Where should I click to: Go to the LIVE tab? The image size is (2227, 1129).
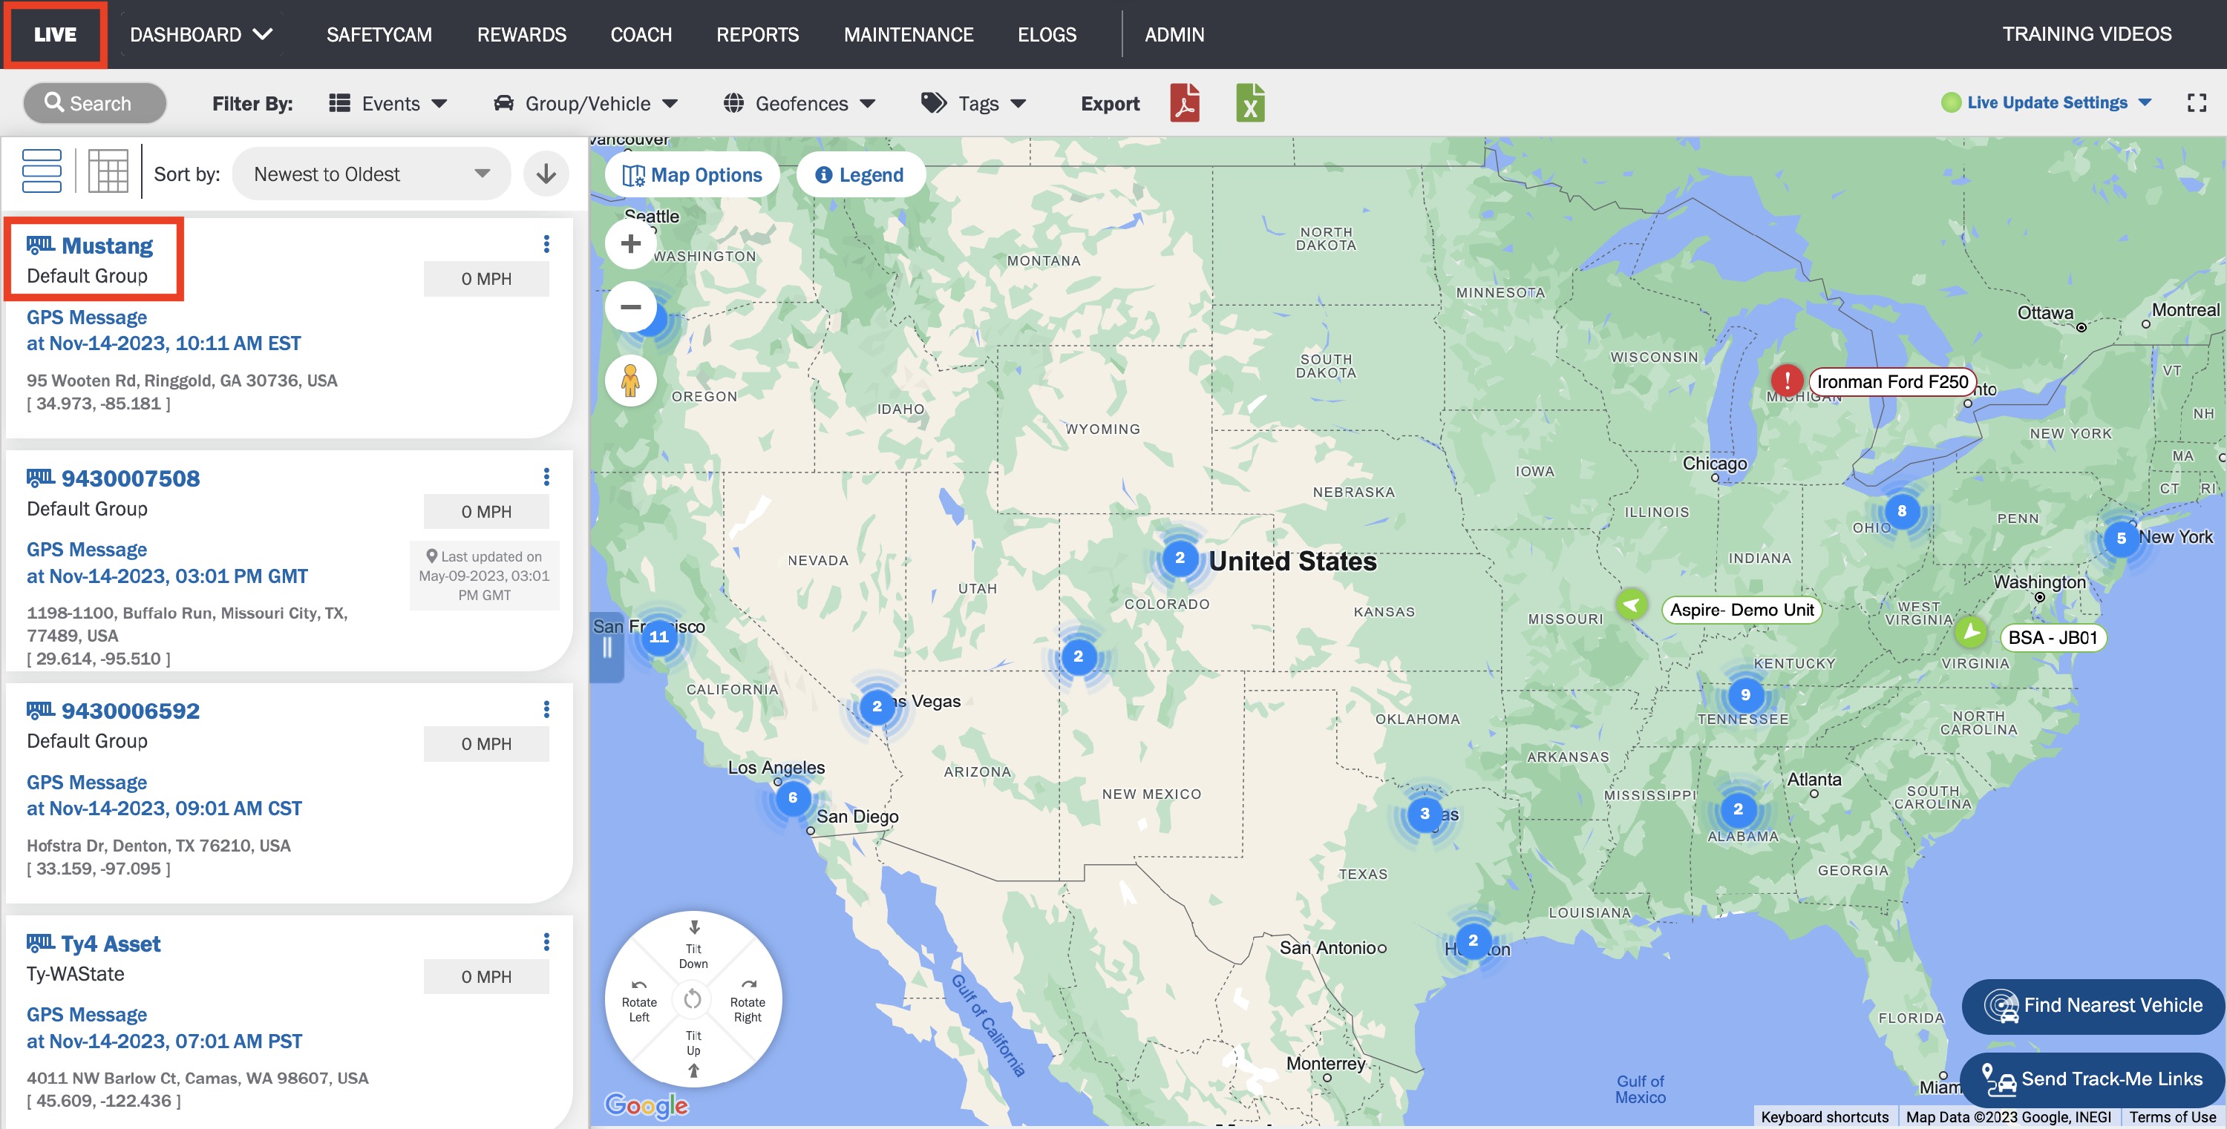(x=56, y=35)
